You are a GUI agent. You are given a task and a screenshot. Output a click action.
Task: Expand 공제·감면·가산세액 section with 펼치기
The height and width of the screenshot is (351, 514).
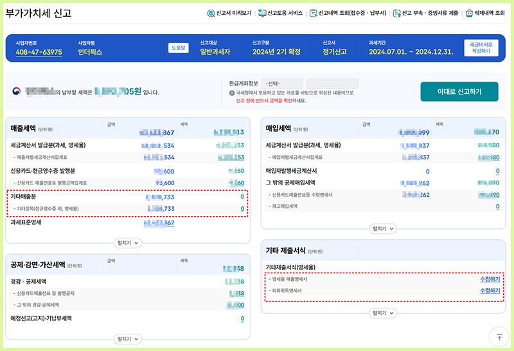point(127,339)
